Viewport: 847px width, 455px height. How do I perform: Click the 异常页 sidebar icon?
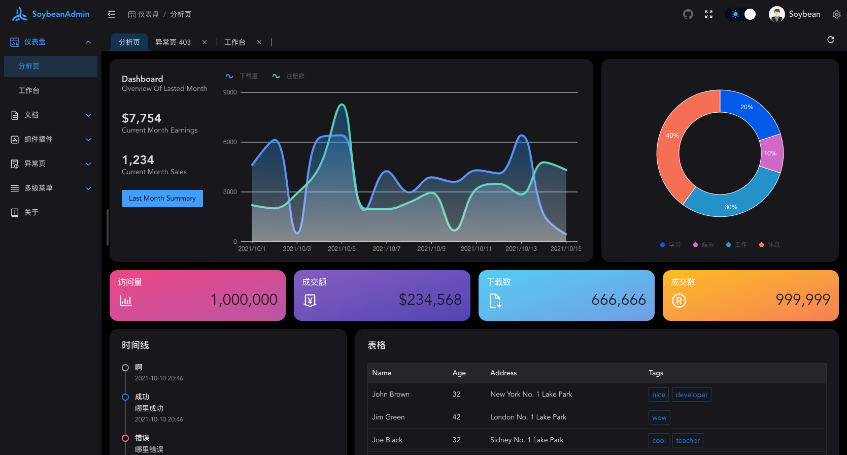point(15,164)
